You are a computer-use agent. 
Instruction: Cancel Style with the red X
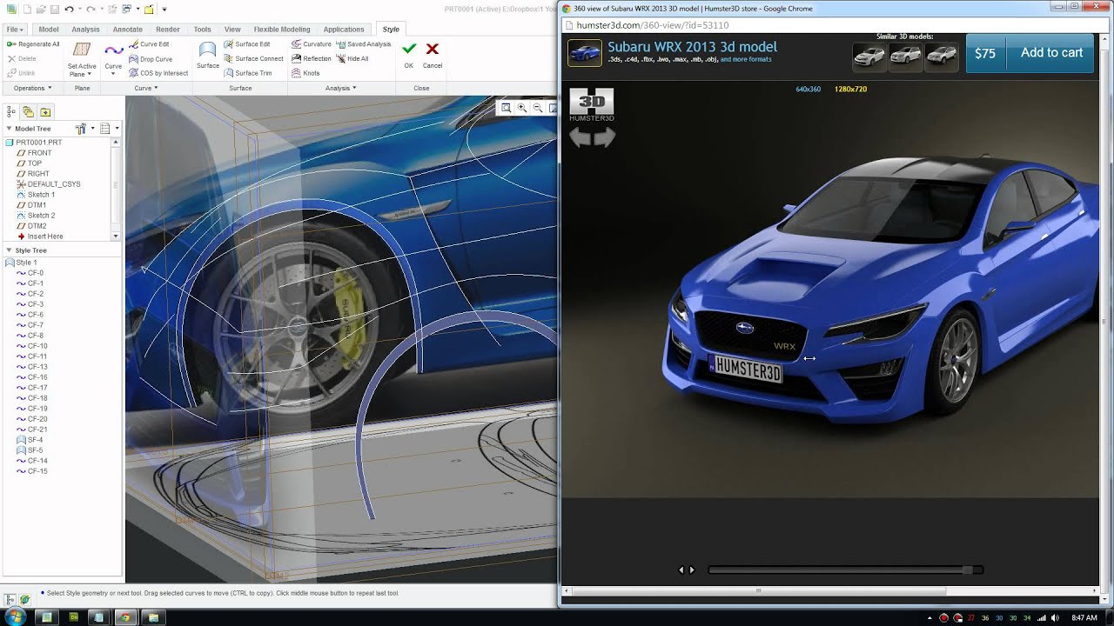click(432, 50)
